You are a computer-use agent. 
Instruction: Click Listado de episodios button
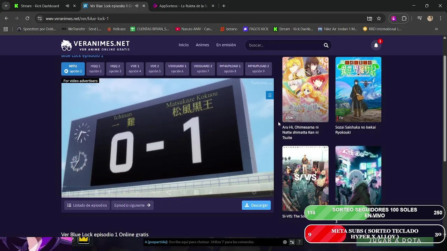point(87,205)
